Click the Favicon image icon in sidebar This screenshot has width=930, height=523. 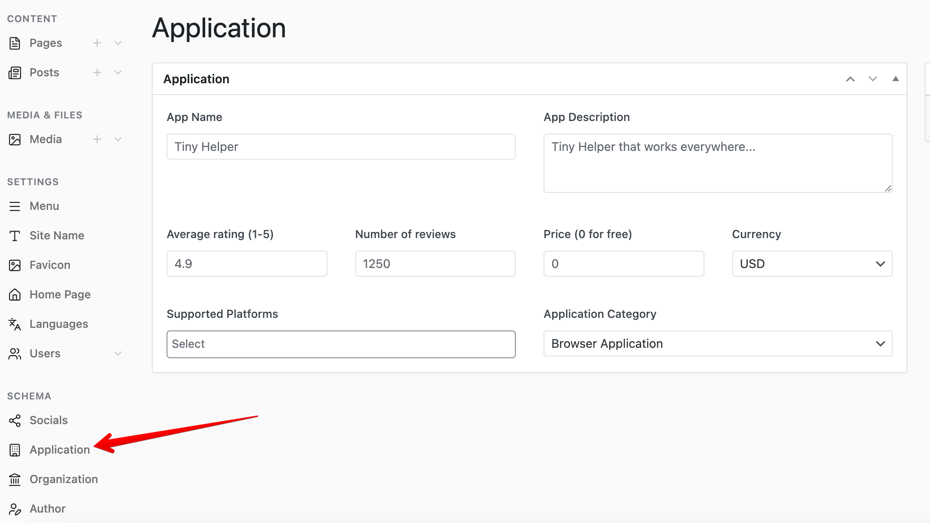point(15,265)
